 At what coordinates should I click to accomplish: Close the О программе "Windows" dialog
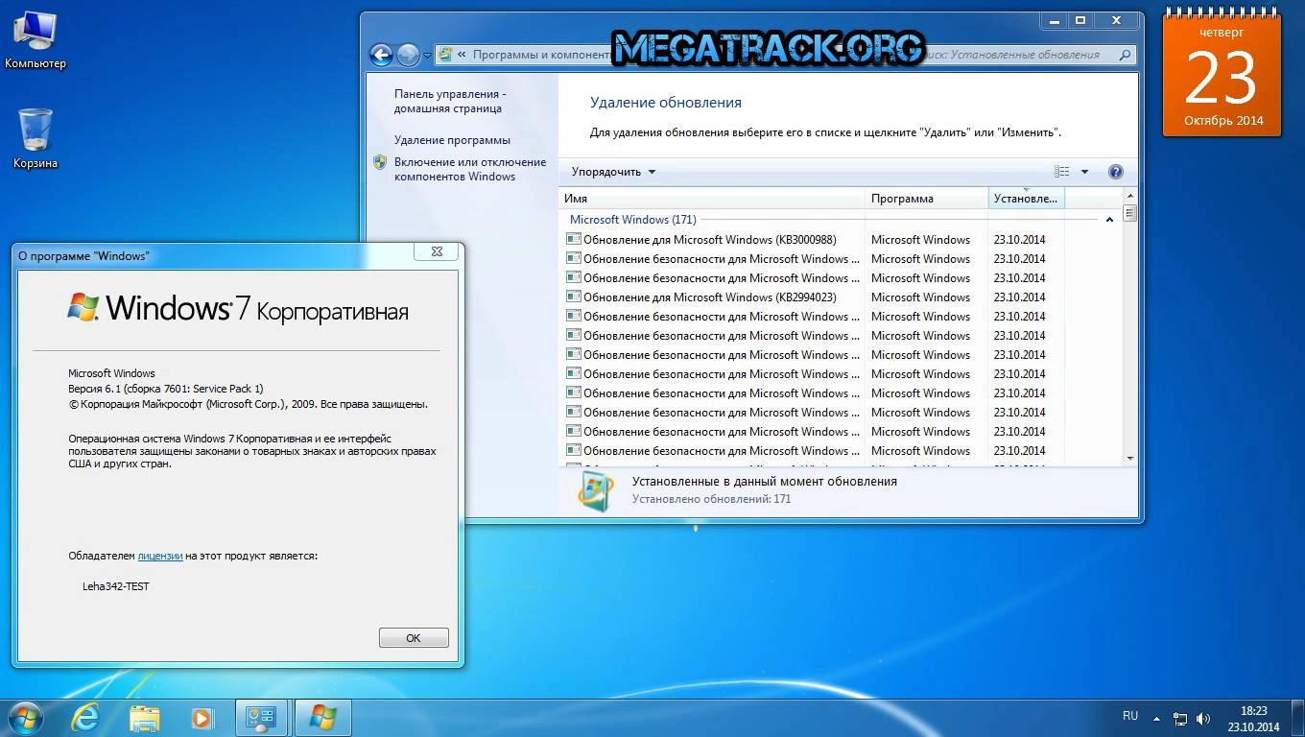point(437,251)
